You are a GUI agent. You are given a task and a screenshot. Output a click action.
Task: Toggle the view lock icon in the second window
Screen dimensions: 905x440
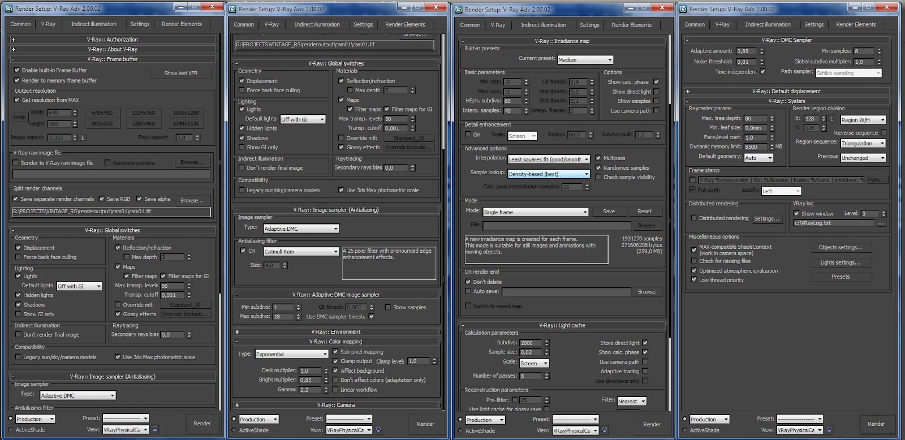(x=378, y=430)
